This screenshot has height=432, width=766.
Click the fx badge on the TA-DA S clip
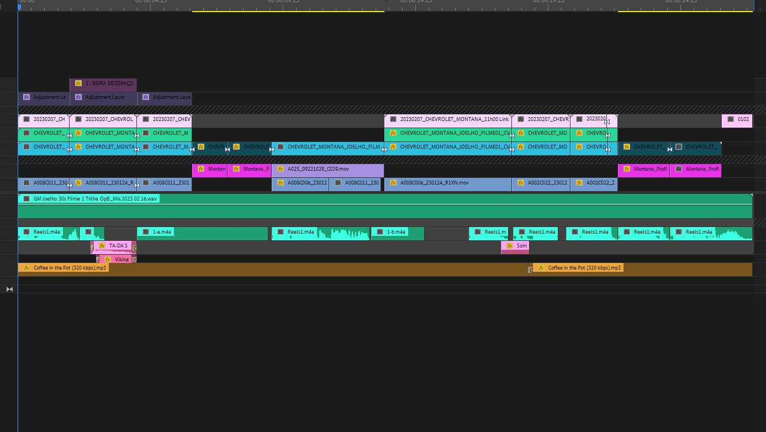point(102,246)
